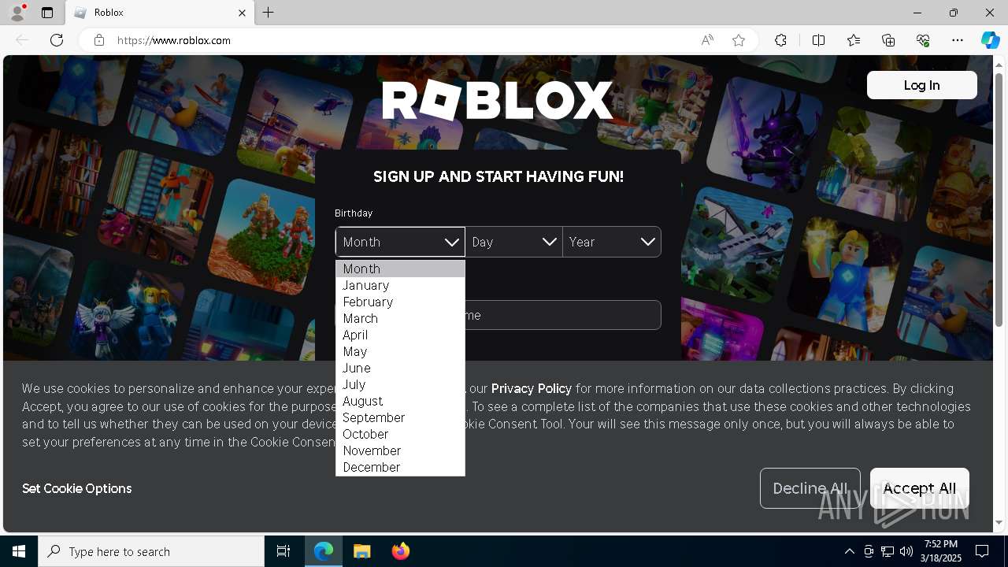Refresh the page with reload icon
1008x567 pixels.
(x=57, y=40)
